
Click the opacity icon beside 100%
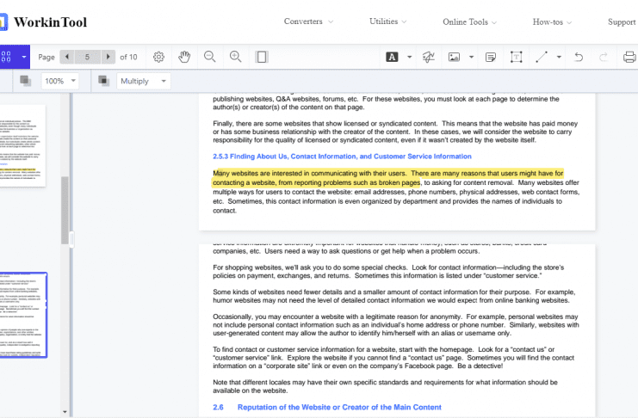pos(26,81)
